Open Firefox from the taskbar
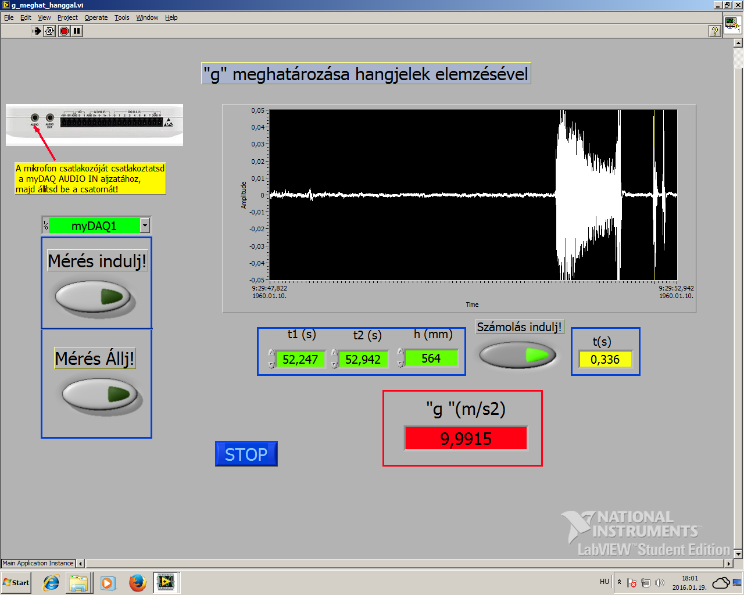Screen dimensions: 744x595 coord(137,582)
